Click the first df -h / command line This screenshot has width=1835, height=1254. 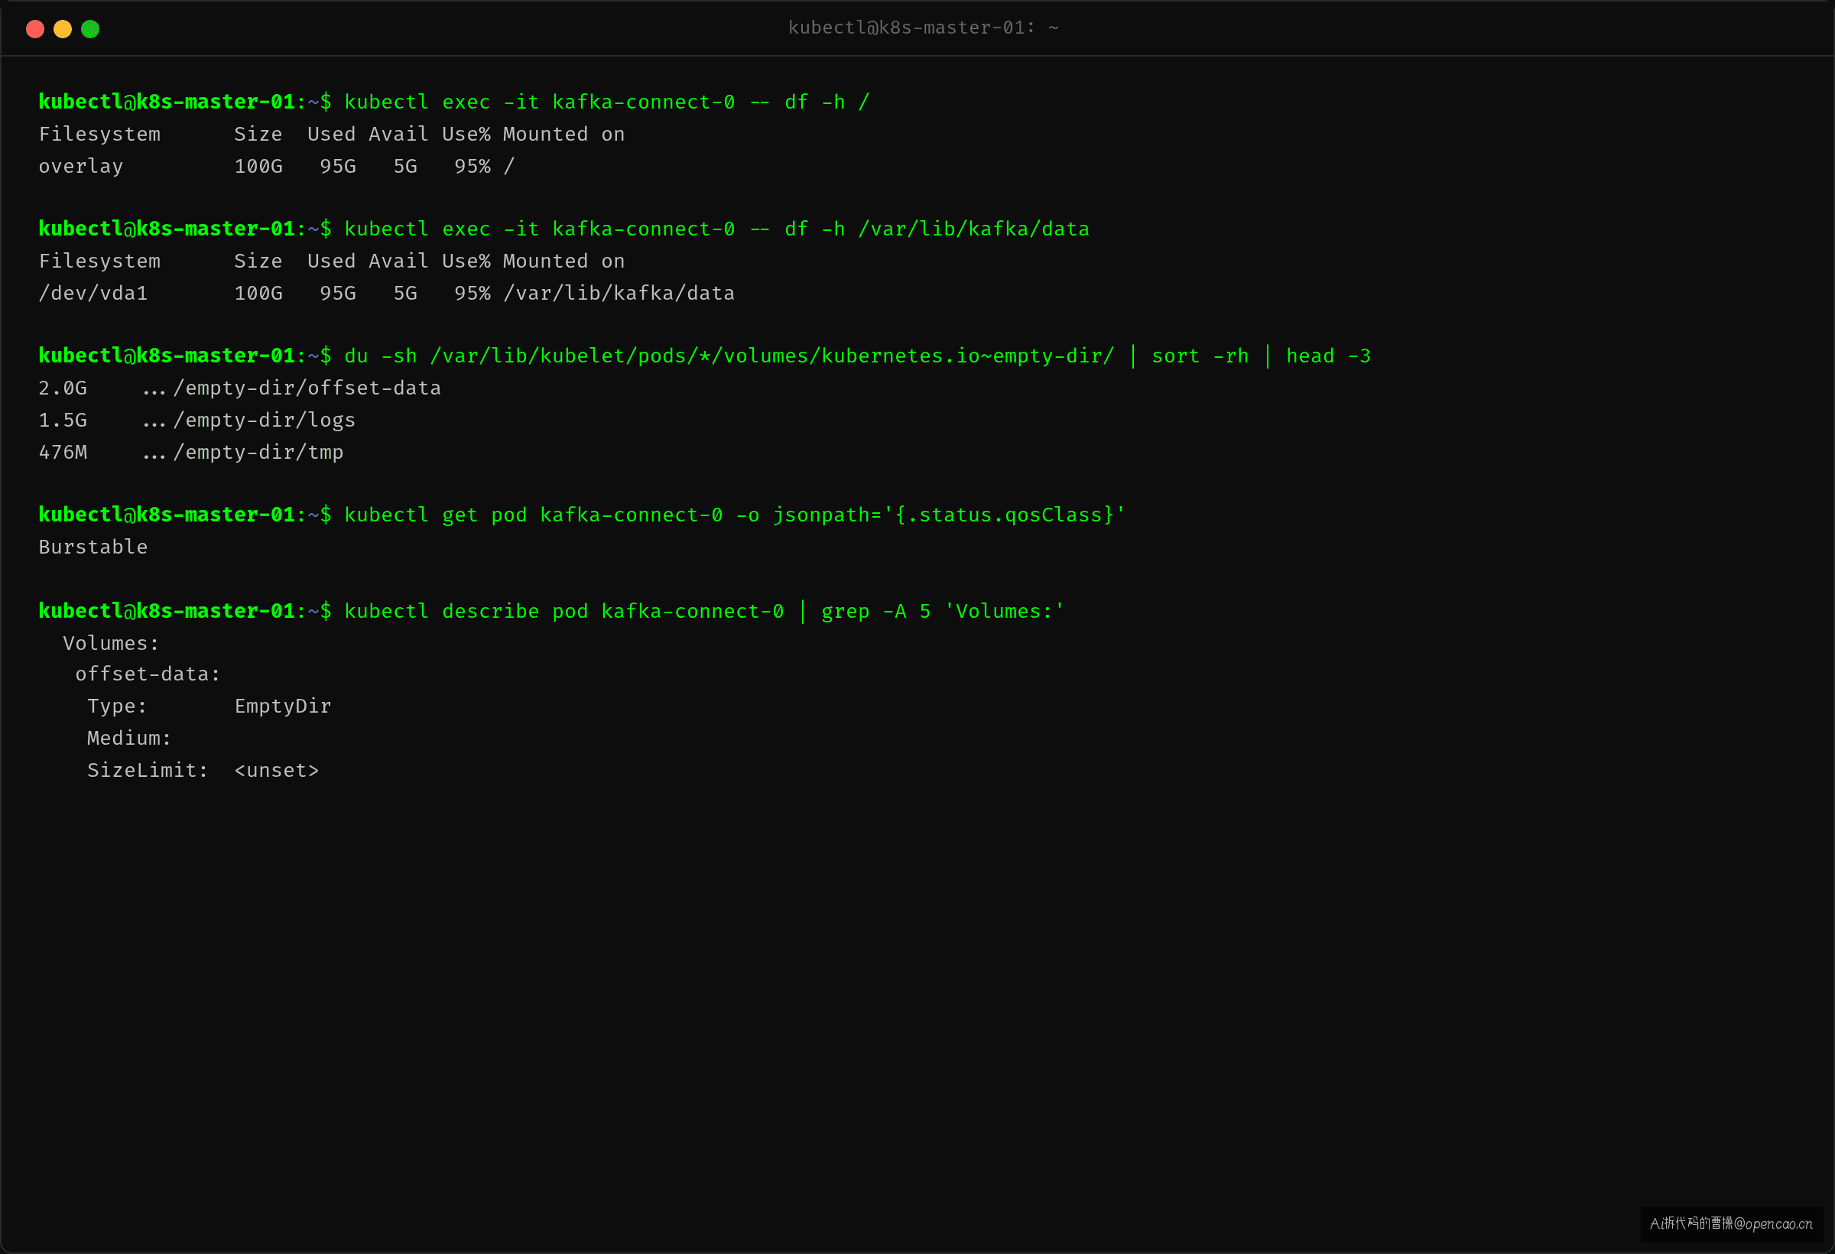click(454, 102)
